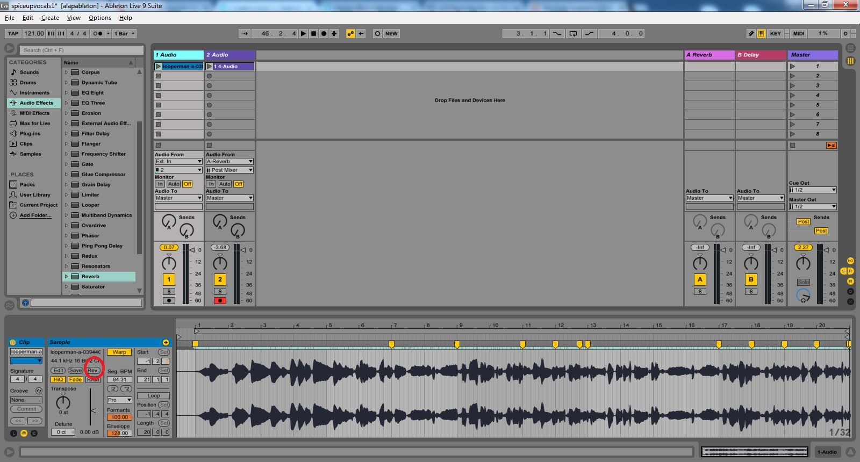Click the Stop button in the transport bar
The height and width of the screenshot is (462, 860).
pyautogui.click(x=313, y=33)
